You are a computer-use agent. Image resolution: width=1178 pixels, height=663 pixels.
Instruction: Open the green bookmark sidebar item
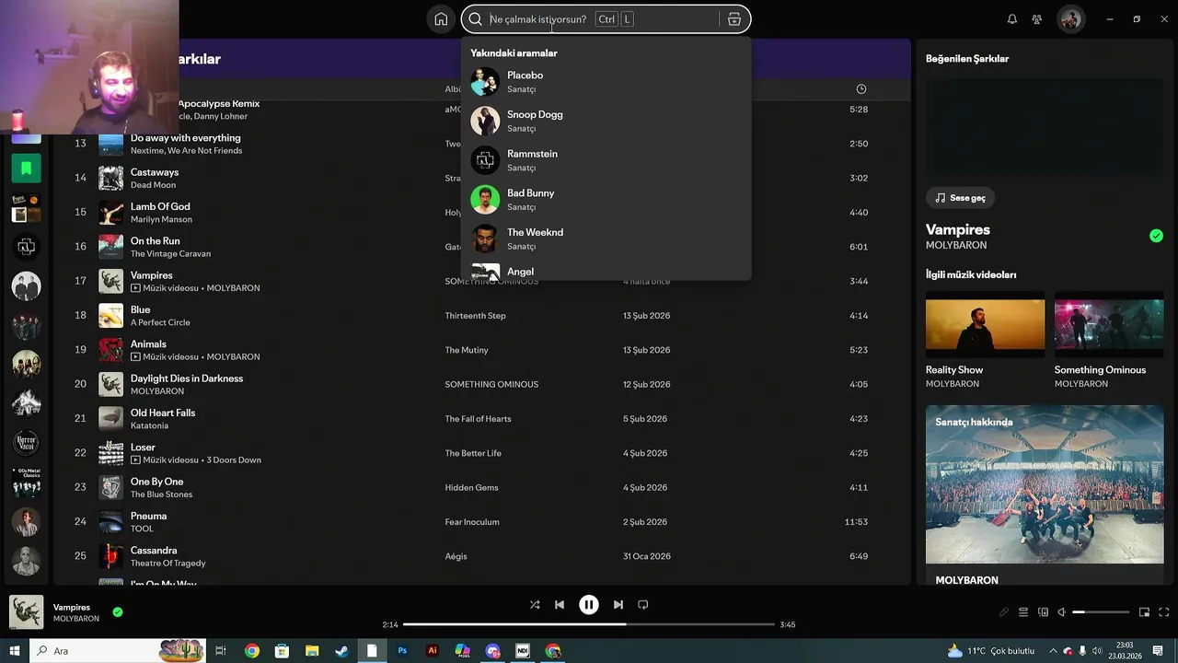pyautogui.click(x=26, y=168)
